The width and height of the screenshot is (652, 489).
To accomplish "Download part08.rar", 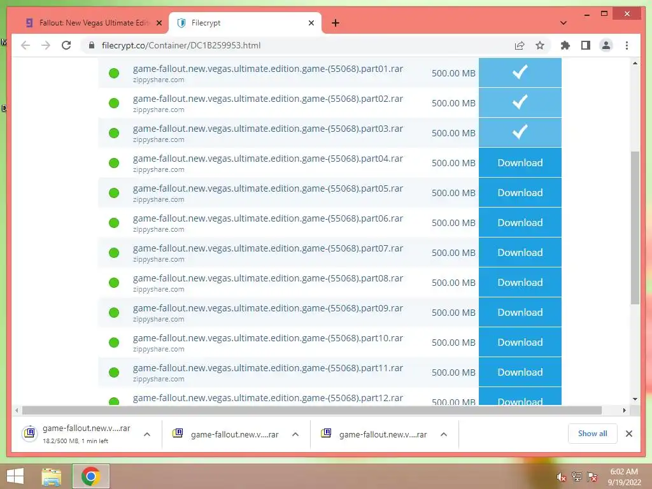I will click(x=520, y=282).
